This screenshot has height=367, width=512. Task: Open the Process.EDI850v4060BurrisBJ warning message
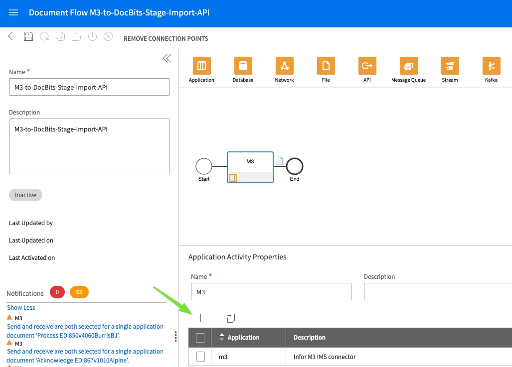tap(85, 331)
